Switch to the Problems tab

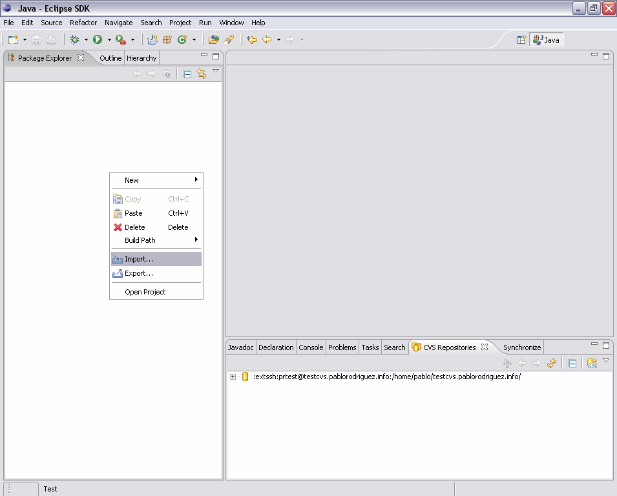tap(342, 347)
